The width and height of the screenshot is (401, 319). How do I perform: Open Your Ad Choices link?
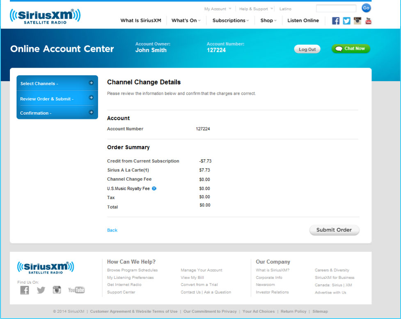coord(259,311)
